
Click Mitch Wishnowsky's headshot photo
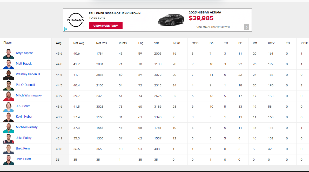[9, 96]
